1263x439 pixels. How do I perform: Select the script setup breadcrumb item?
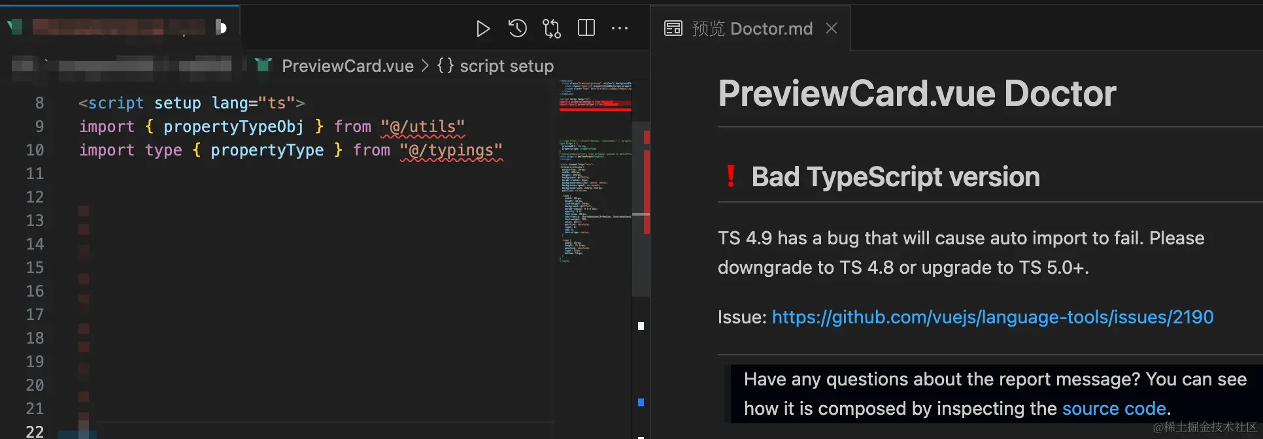(507, 66)
